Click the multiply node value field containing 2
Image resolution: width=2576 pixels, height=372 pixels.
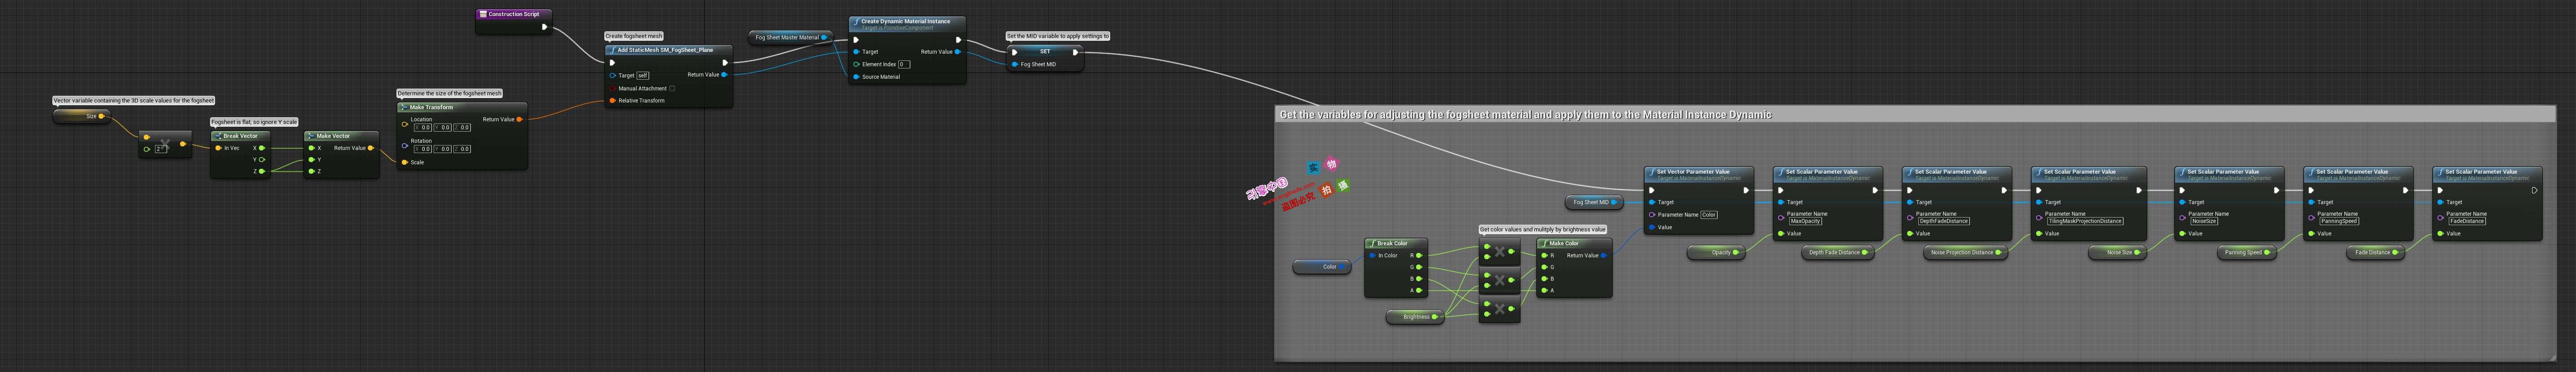[x=160, y=149]
